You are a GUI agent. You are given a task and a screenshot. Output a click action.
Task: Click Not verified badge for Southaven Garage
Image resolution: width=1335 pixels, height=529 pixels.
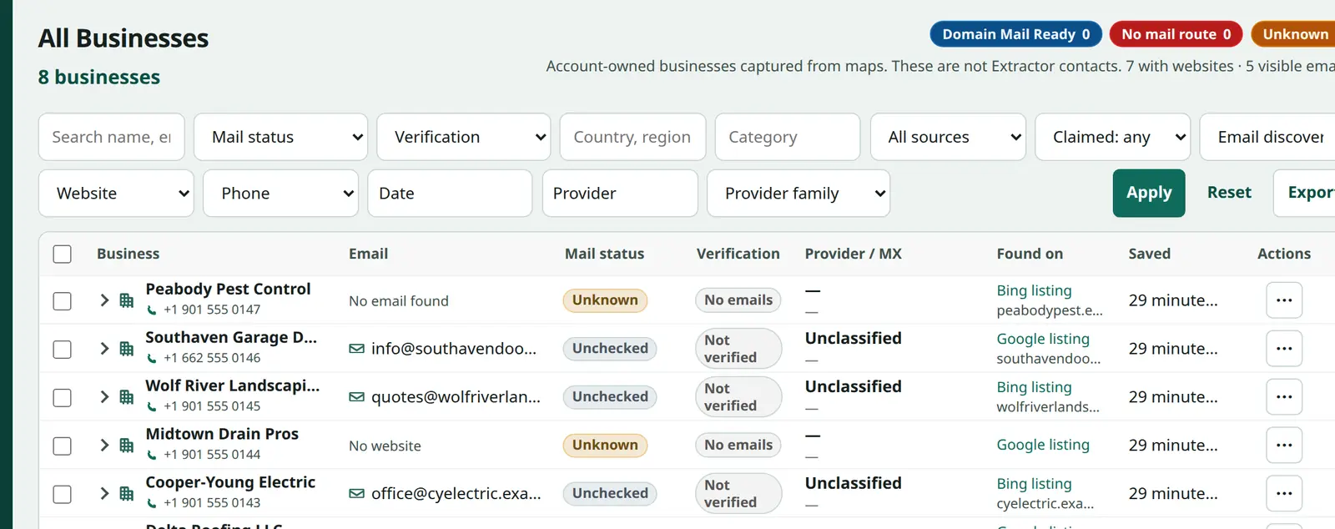click(738, 349)
